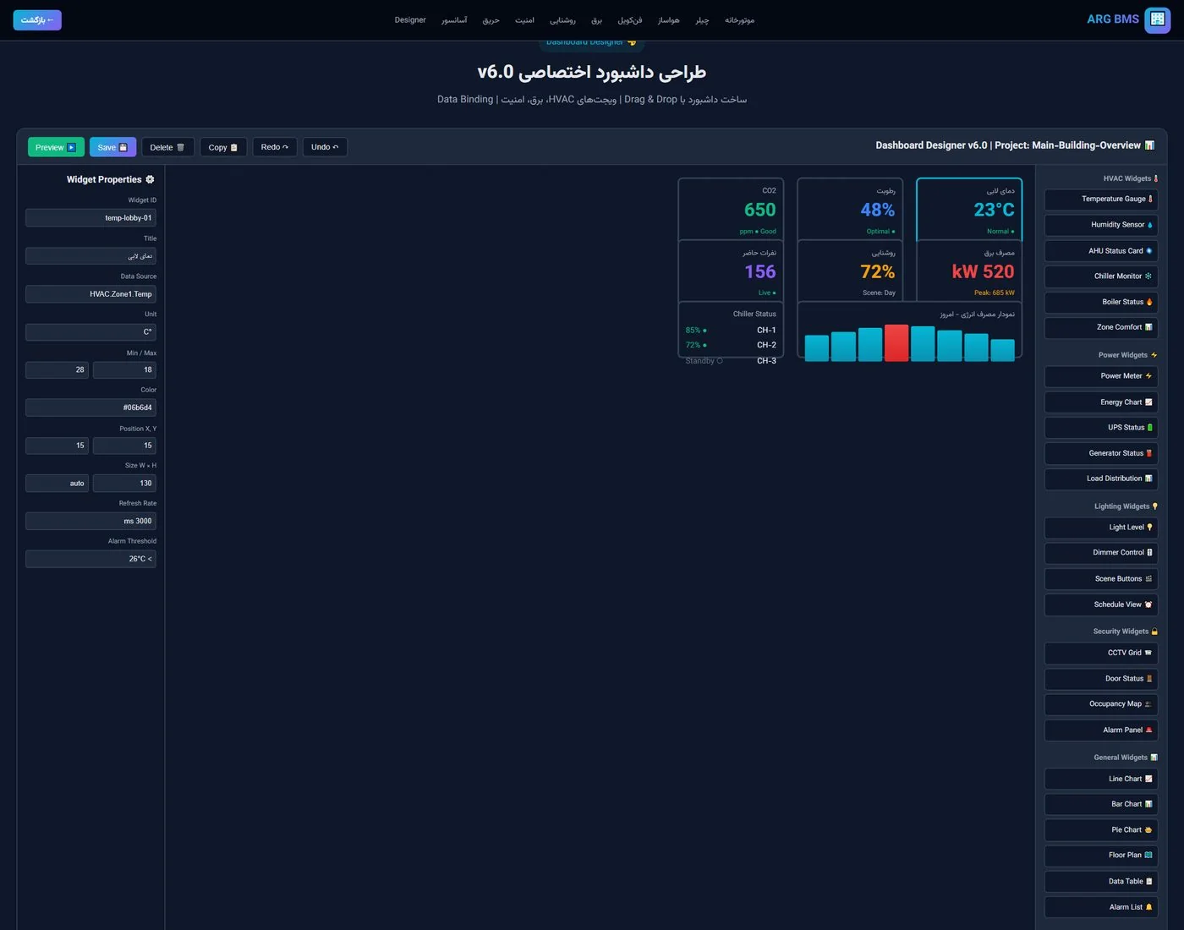
Task: Open the Designer menu item
Action: click(x=410, y=20)
